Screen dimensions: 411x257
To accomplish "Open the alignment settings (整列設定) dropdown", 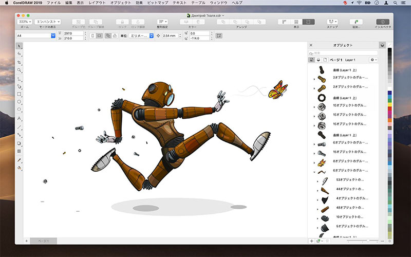I will pyautogui.click(x=162, y=22).
